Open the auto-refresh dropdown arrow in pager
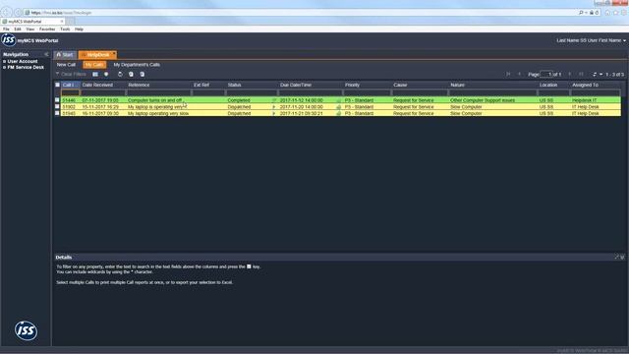 click(600, 75)
